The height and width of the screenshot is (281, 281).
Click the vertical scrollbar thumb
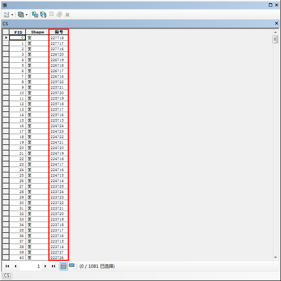click(275, 40)
